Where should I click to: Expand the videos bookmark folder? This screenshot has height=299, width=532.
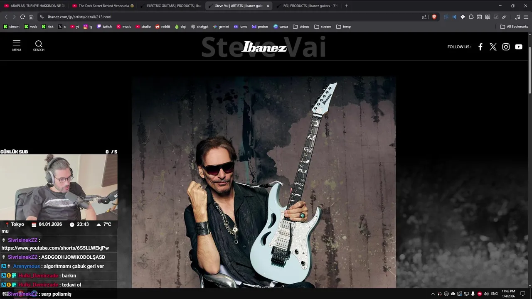pos(301,27)
